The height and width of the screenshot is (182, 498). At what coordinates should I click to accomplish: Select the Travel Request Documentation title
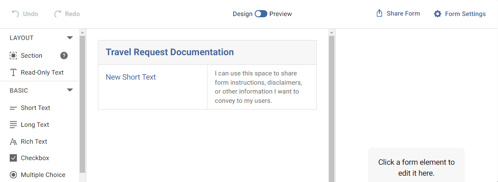click(170, 52)
